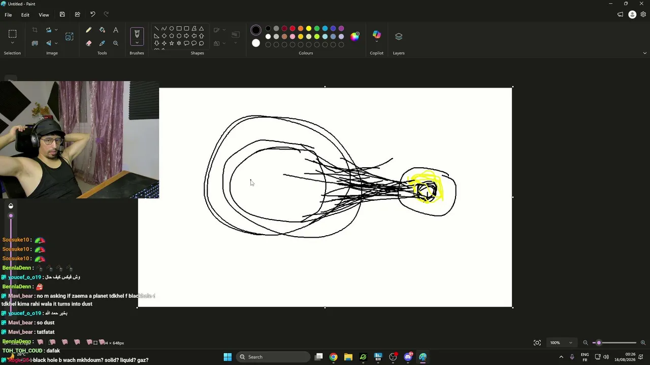This screenshot has width=650, height=365.
Task: Click the Flip image icon
Action: [49, 44]
